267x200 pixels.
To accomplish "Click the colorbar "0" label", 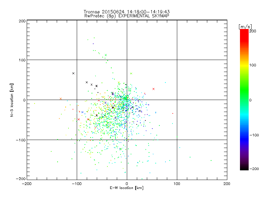I will coord(250,100).
